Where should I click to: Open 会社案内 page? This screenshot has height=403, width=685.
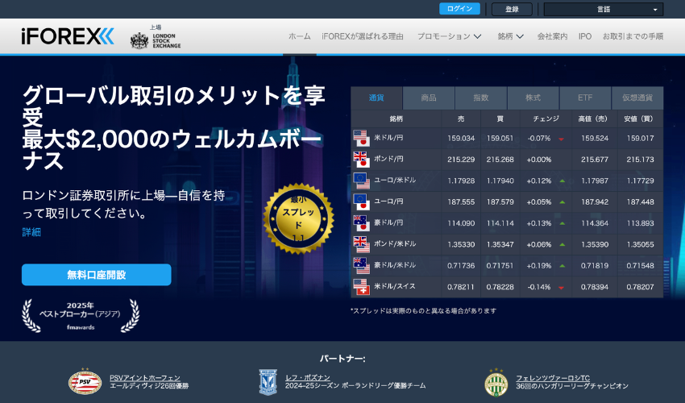click(x=552, y=36)
